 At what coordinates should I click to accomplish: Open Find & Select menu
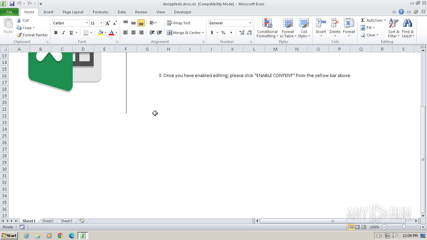[408, 28]
